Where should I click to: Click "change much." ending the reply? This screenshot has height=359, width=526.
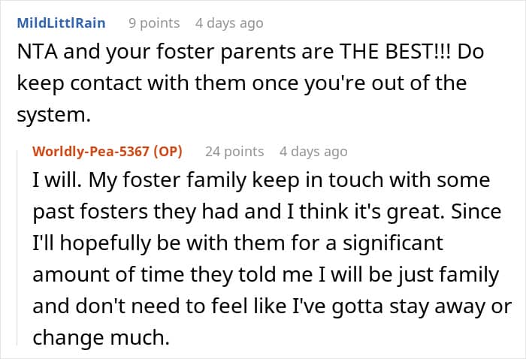point(101,338)
